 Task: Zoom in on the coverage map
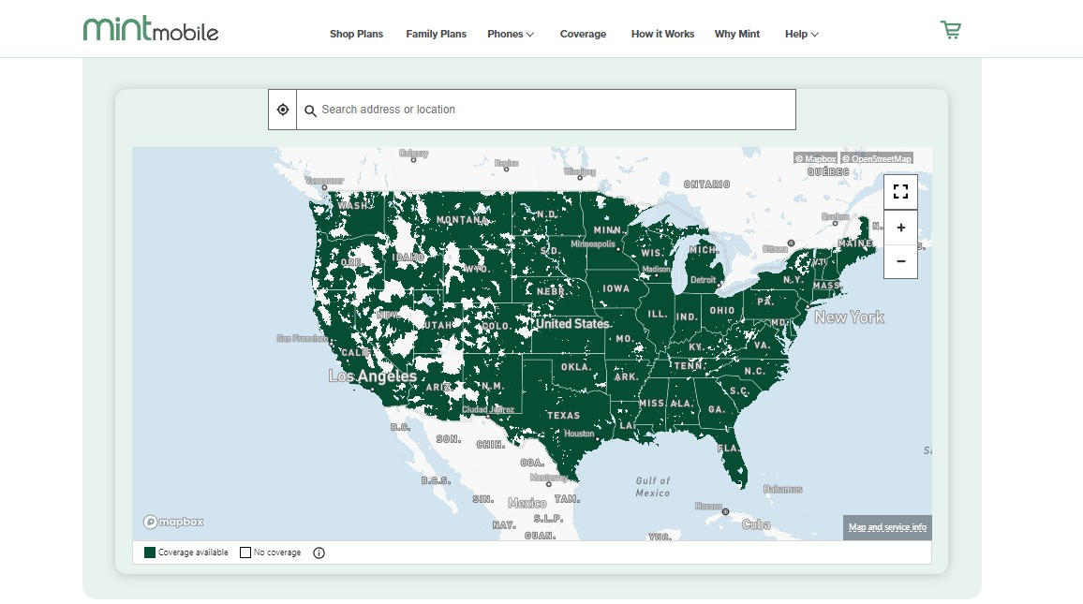point(900,228)
